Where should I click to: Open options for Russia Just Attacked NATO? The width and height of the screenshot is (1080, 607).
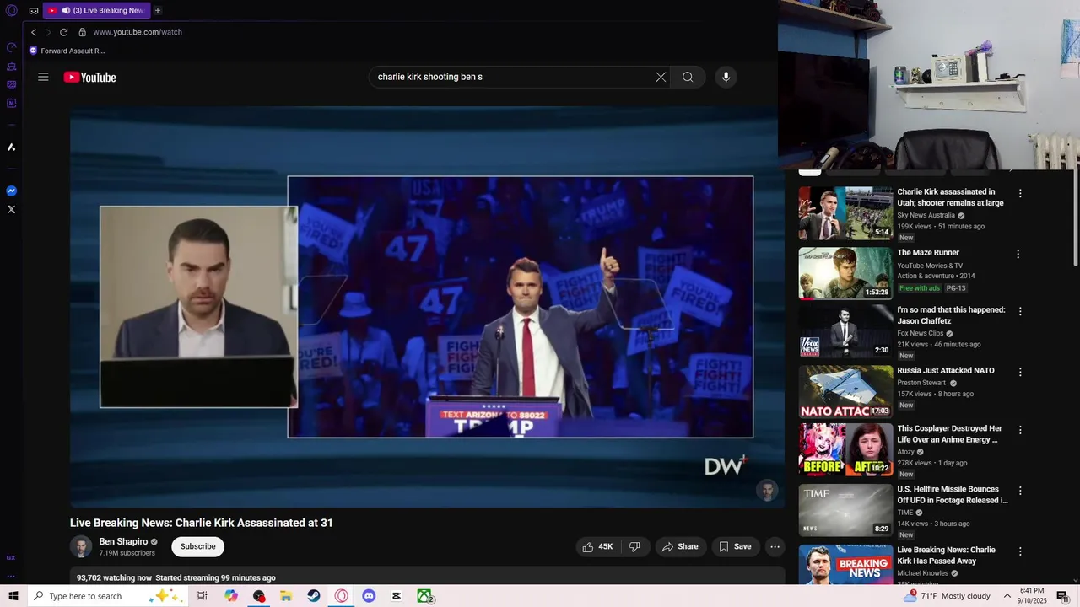coord(1020,372)
